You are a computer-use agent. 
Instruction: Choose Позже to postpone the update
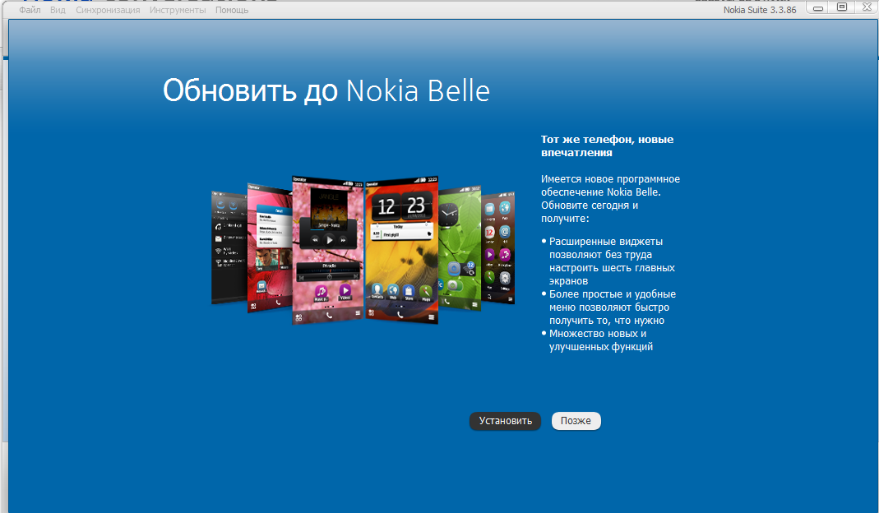pos(576,421)
